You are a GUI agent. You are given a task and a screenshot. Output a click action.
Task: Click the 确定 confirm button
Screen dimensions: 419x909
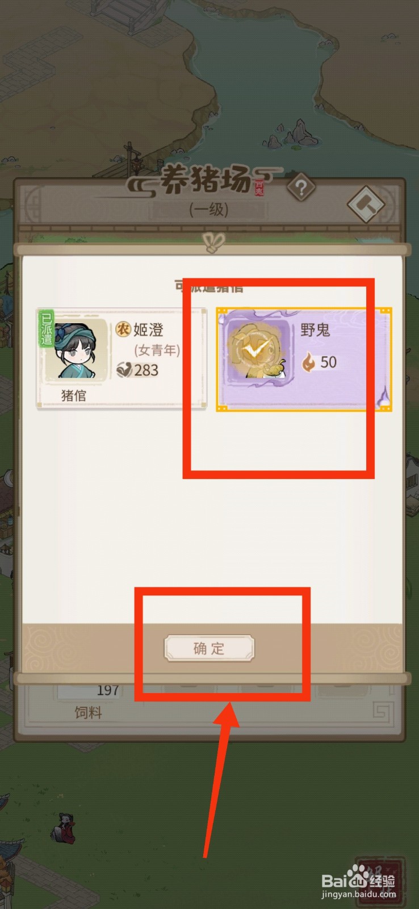(x=209, y=648)
